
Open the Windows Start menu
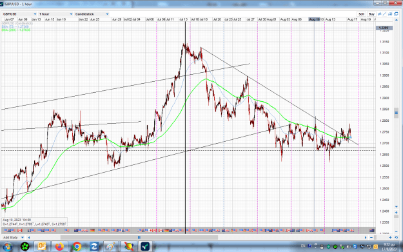(x=7, y=247)
